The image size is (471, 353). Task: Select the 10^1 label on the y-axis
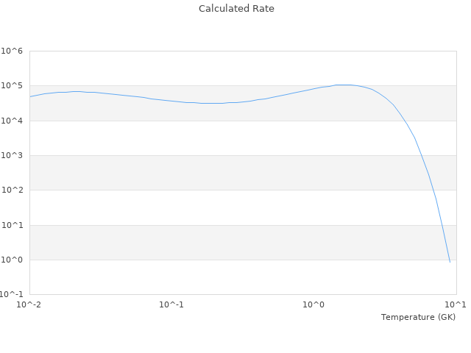[12, 226]
